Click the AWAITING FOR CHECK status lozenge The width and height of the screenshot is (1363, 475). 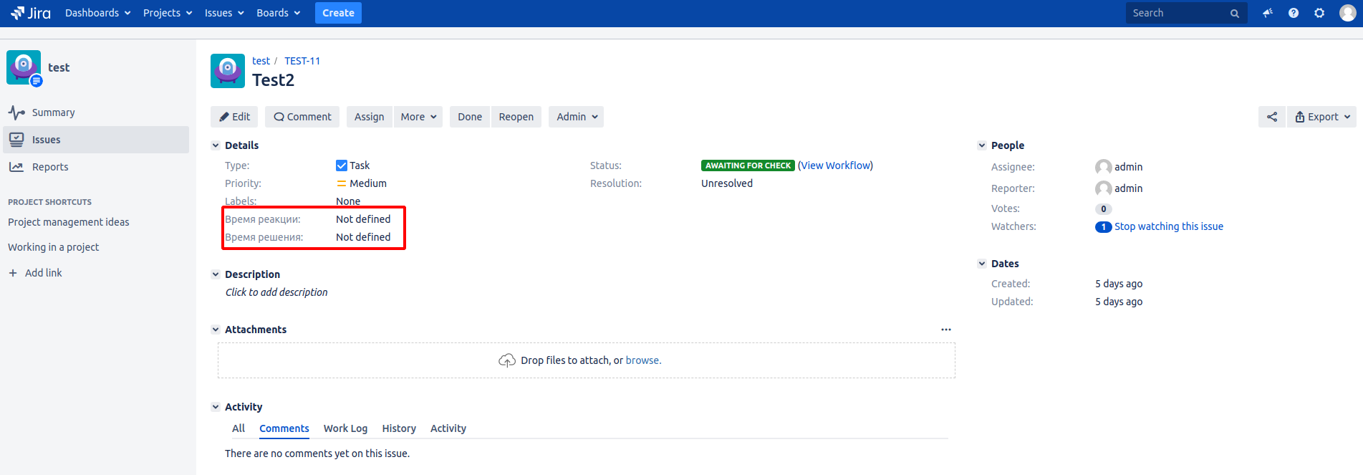(x=748, y=165)
